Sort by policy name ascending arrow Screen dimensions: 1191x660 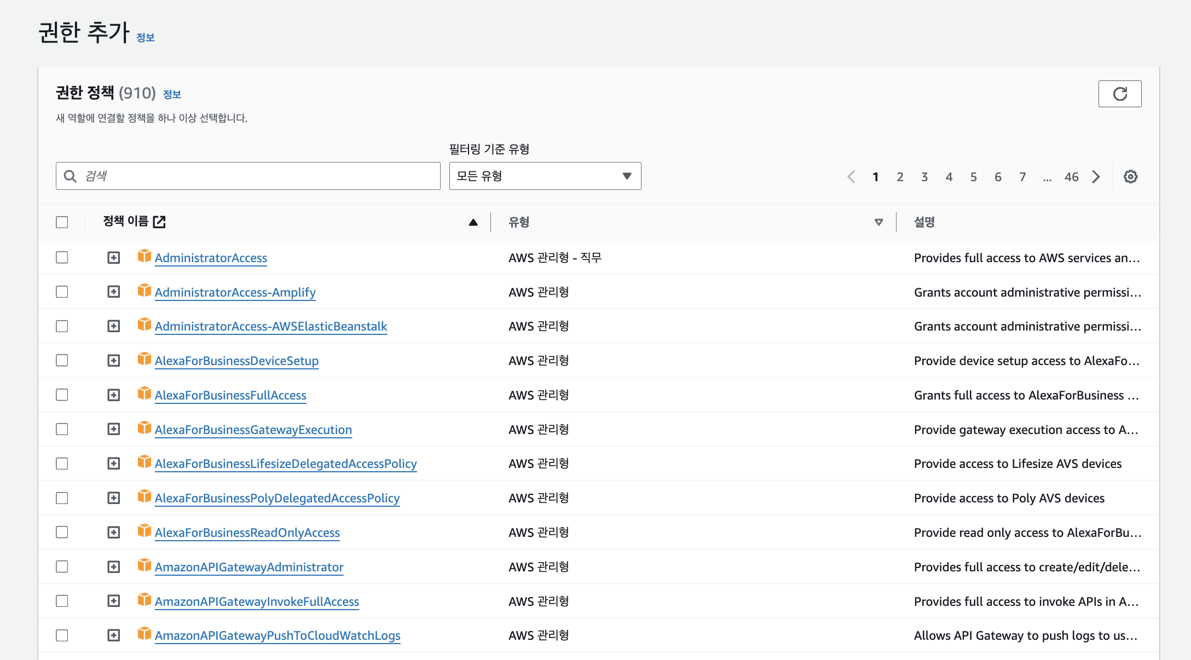tap(473, 222)
